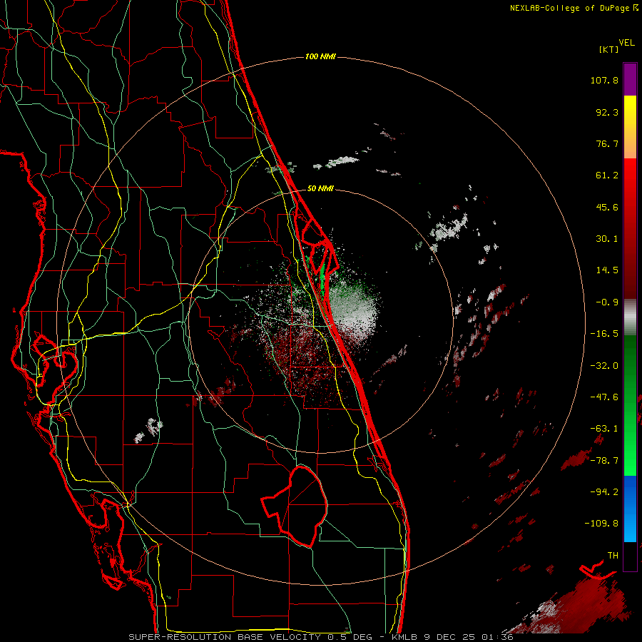Select the 76.7 value on the velocity scale
The width and height of the screenshot is (642, 642).
[607, 143]
